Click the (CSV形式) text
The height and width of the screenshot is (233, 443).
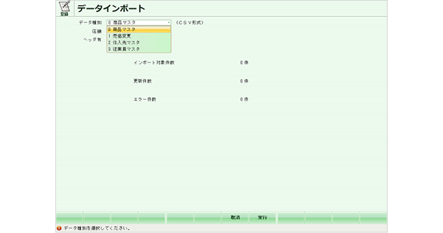(x=189, y=23)
